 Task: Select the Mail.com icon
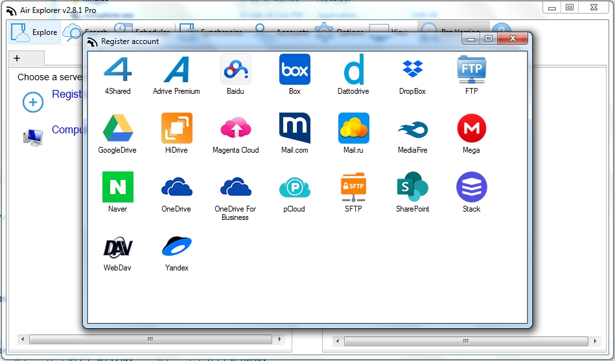coord(295,128)
